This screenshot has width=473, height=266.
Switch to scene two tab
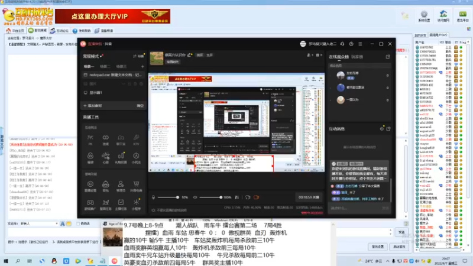click(105, 66)
